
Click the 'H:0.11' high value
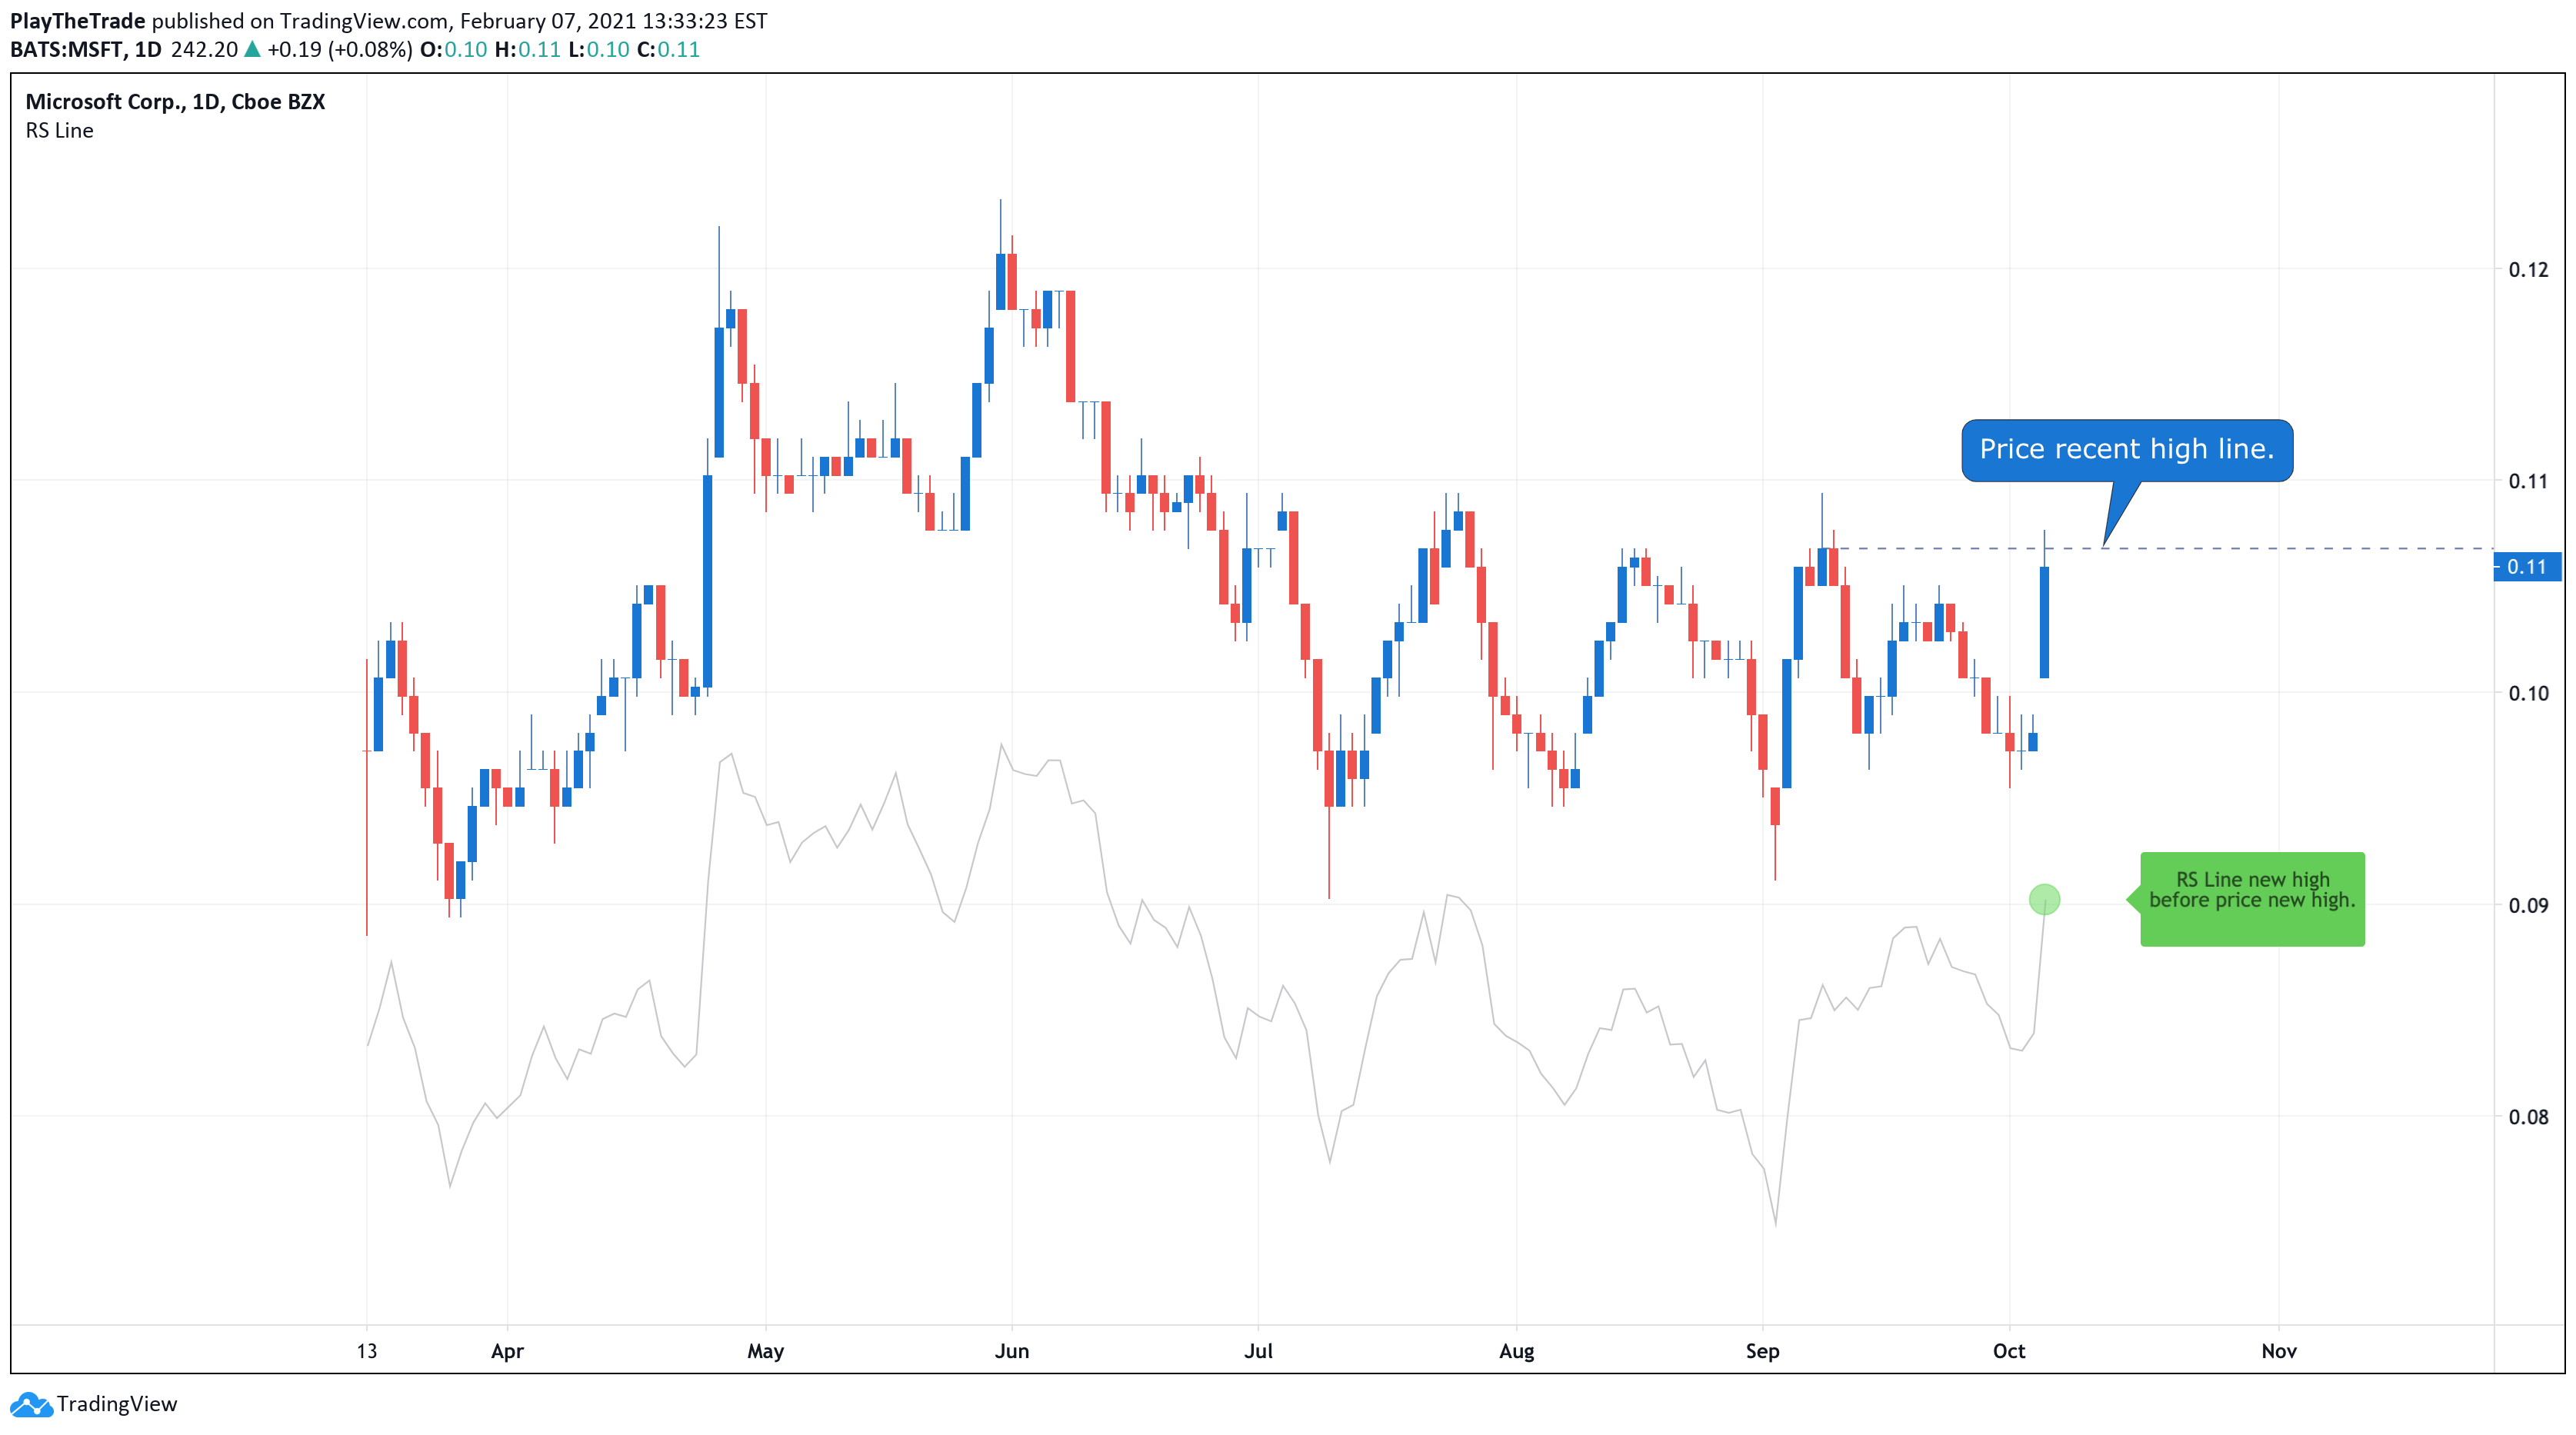527,50
